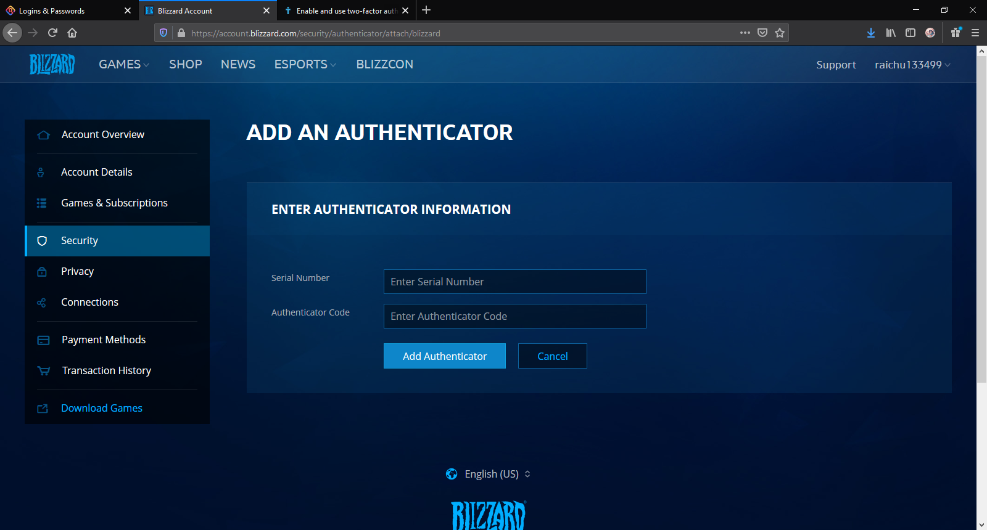Click the padlock site information icon
Screen dimensions: 987x530
tap(181, 33)
